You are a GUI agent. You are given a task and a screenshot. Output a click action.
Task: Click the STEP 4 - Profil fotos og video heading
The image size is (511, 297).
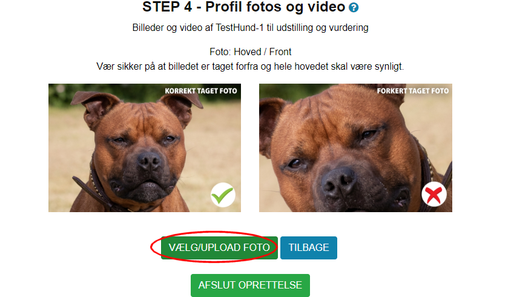(x=244, y=7)
